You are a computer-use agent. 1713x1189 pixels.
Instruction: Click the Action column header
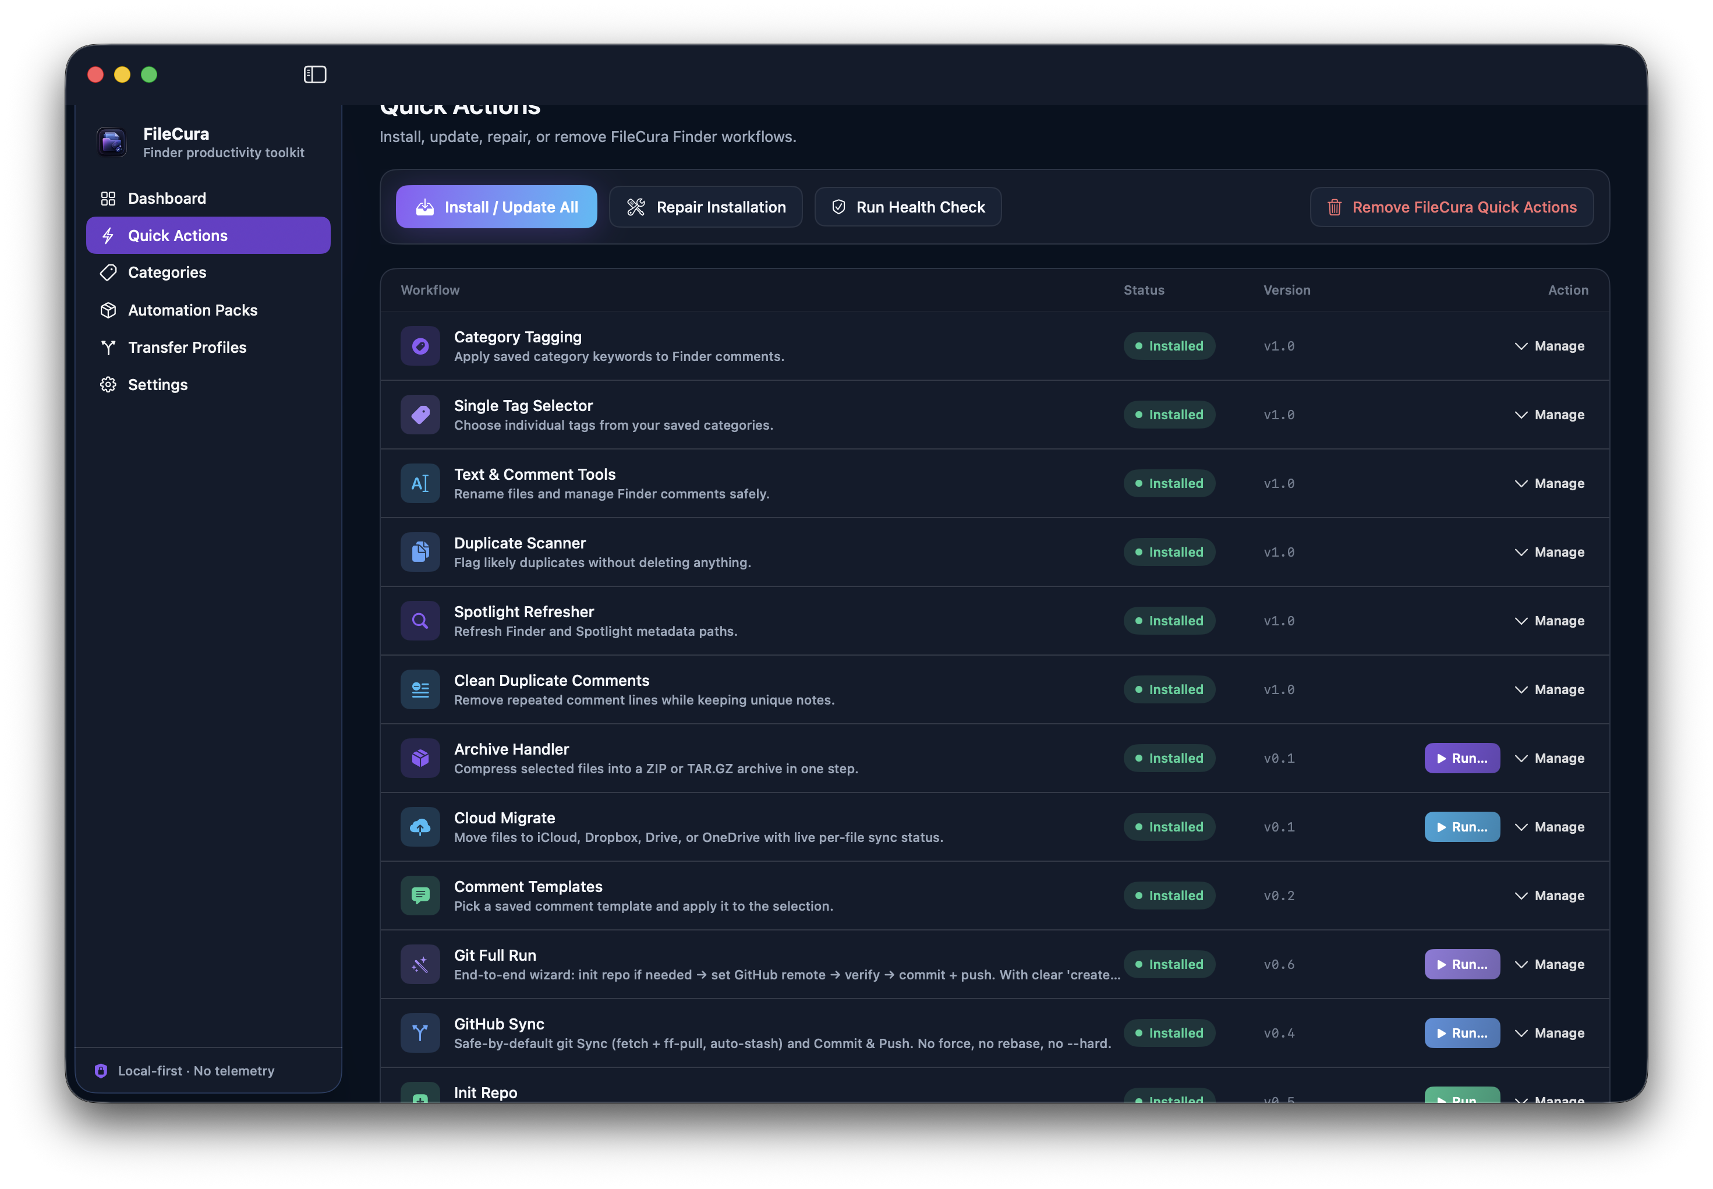pyautogui.click(x=1568, y=290)
